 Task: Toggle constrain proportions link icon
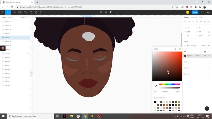click(x=209, y=32)
